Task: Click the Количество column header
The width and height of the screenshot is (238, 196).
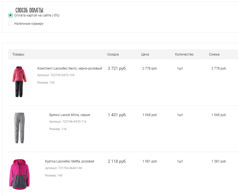Action: tap(184, 54)
